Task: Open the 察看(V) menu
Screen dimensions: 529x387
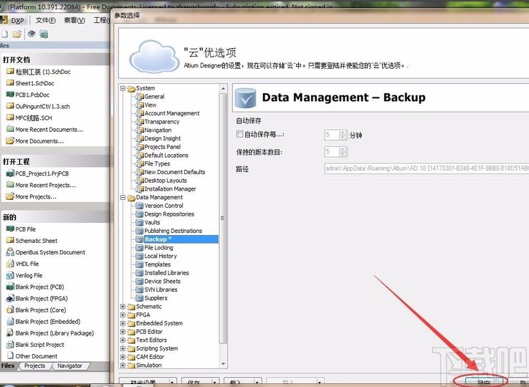Action: (x=75, y=20)
